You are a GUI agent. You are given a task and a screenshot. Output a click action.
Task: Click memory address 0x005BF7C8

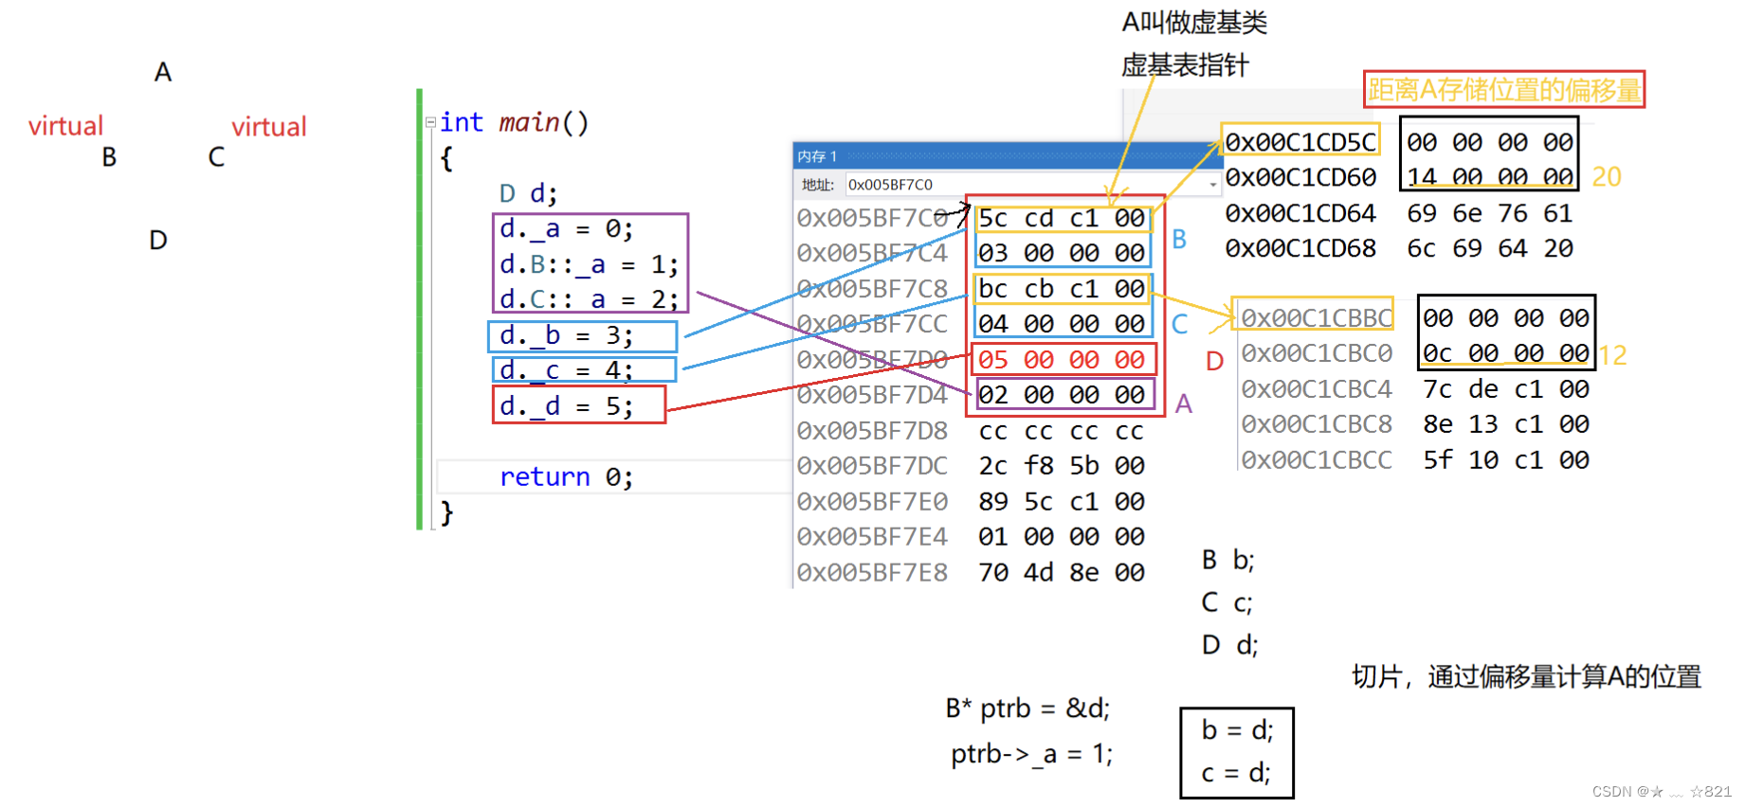click(872, 289)
